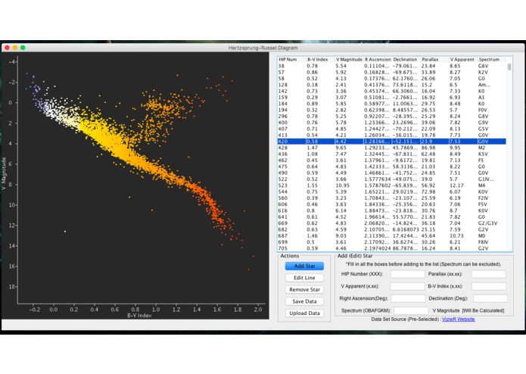This screenshot has height=374, width=526.
Task: Select the row with HIP Num 142
Action: coord(392,92)
